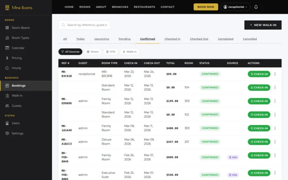Open row actions menu for room 104
The image size is (288, 180).
(275, 88)
